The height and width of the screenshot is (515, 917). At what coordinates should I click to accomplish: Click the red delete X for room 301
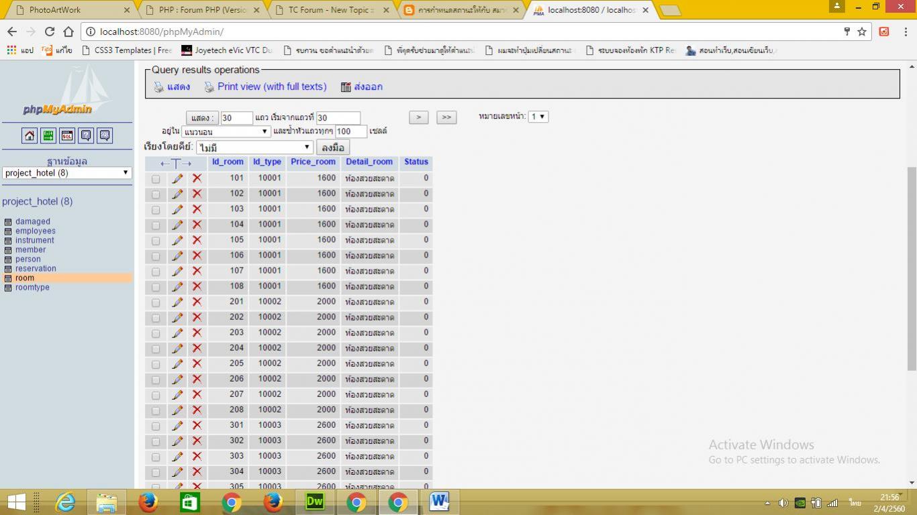point(197,425)
